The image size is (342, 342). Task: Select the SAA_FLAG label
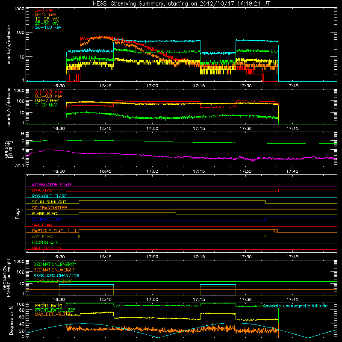click(x=42, y=225)
